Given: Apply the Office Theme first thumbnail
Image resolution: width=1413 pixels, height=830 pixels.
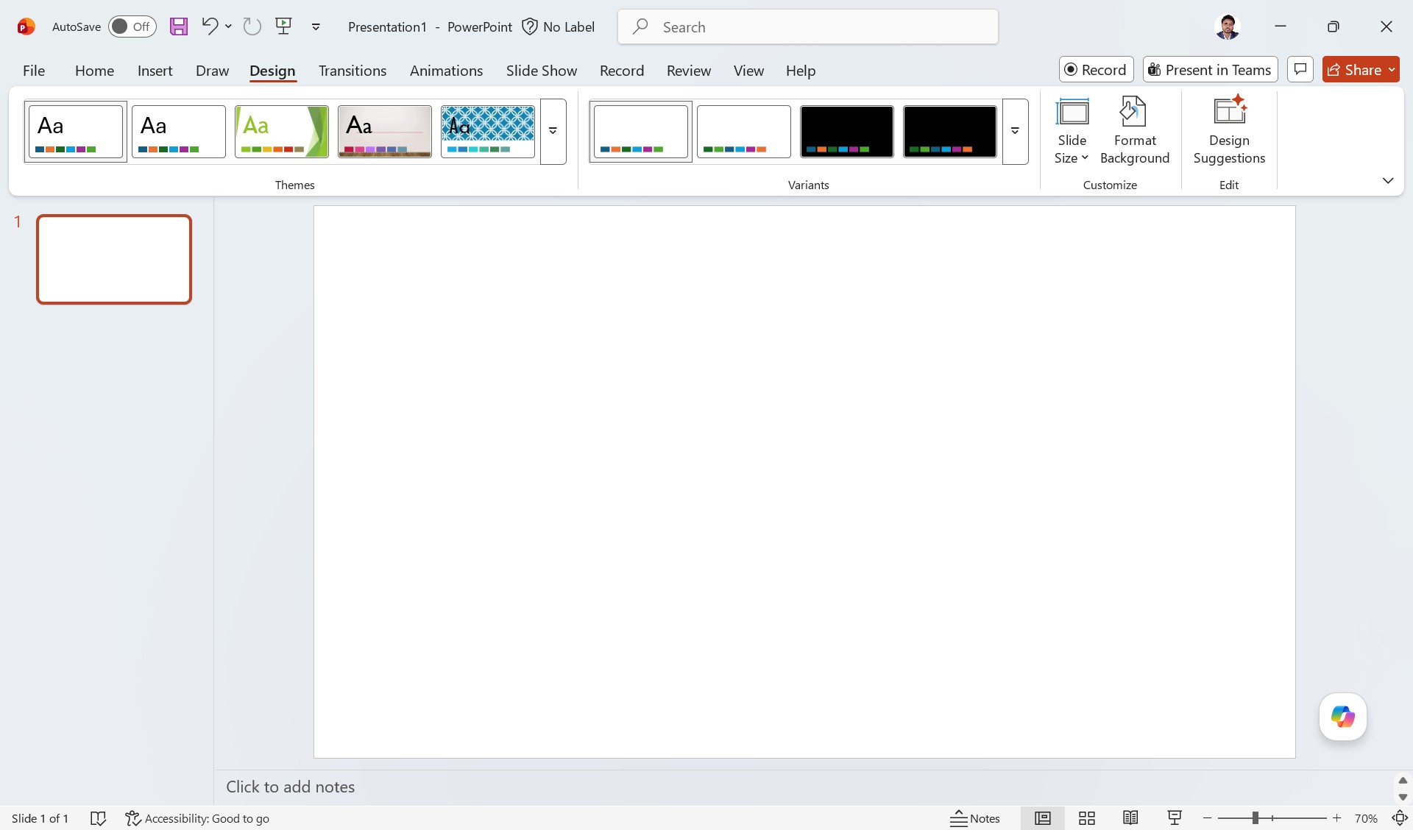Looking at the screenshot, I should click(76, 131).
